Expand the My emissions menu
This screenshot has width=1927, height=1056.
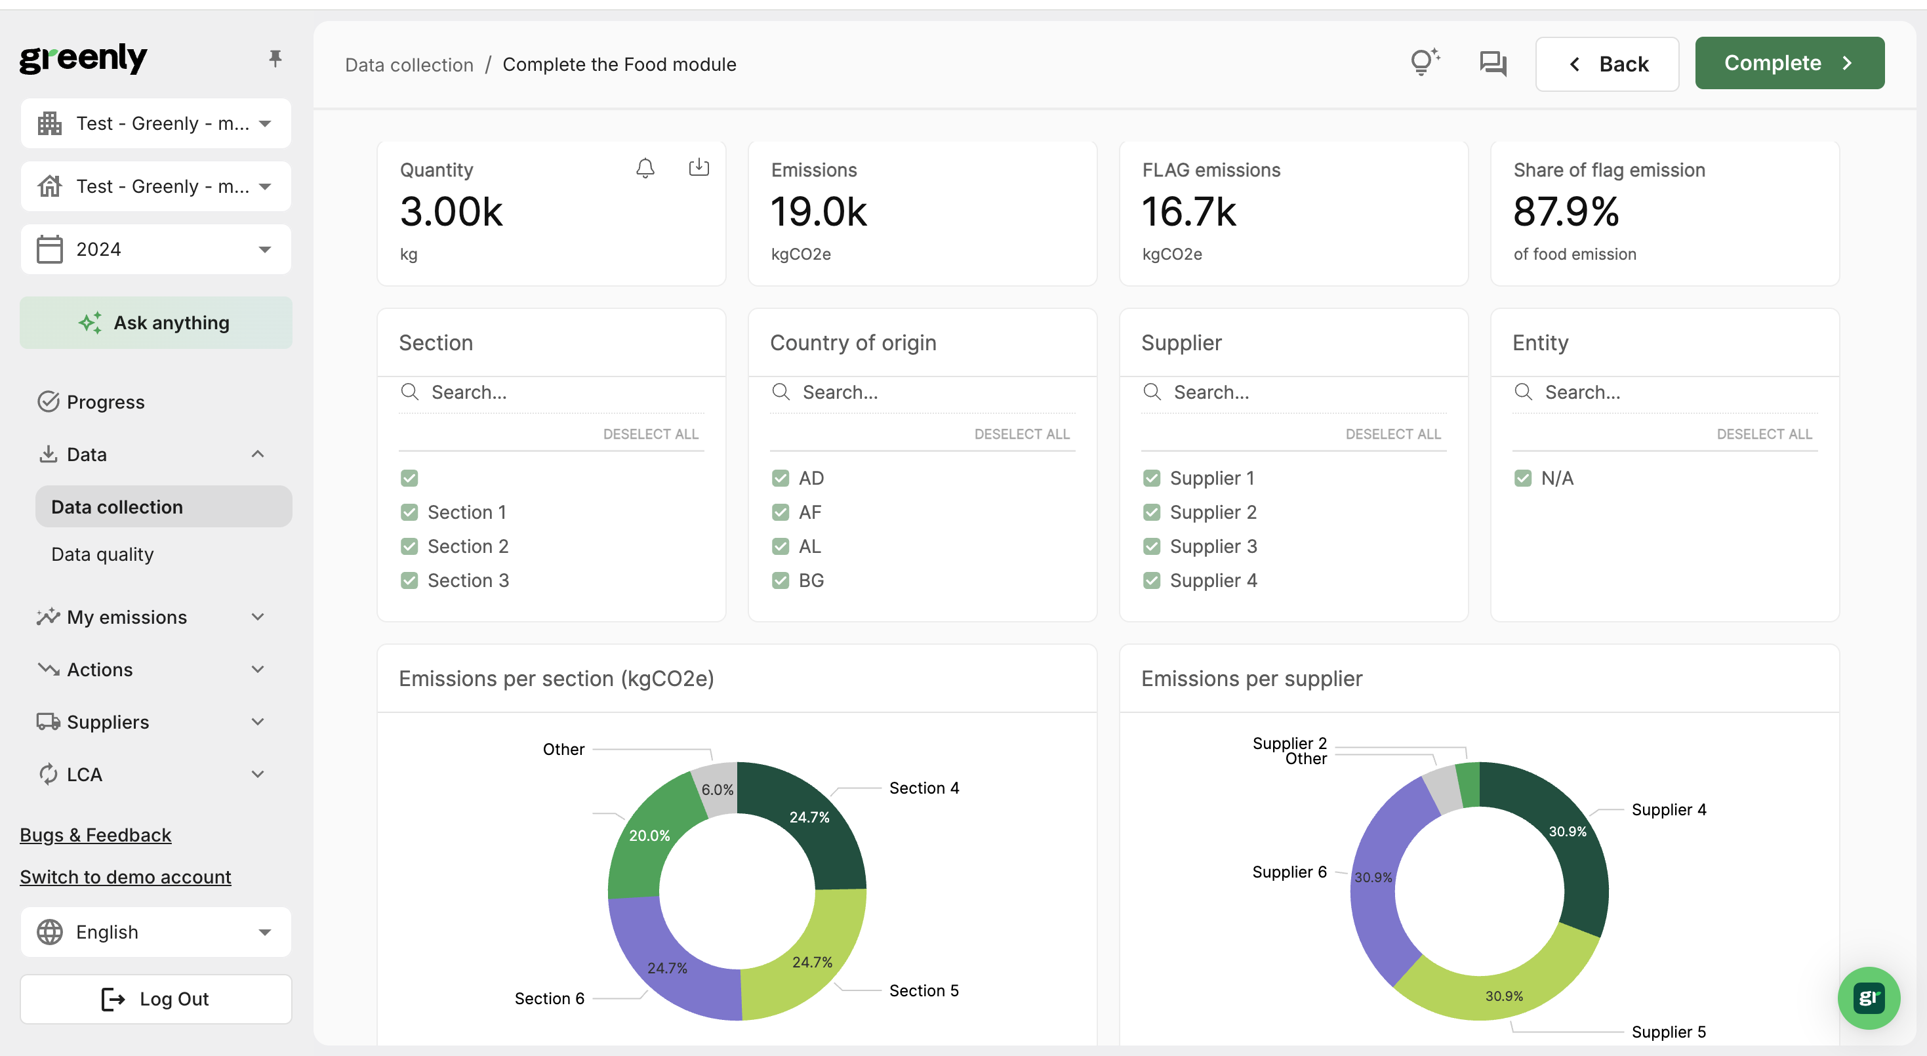coord(258,617)
